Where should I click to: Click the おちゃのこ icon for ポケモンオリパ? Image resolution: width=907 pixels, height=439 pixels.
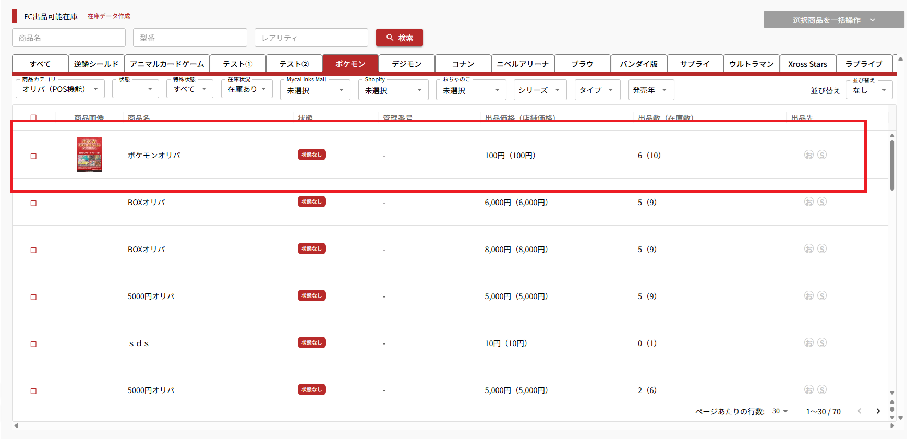808,155
